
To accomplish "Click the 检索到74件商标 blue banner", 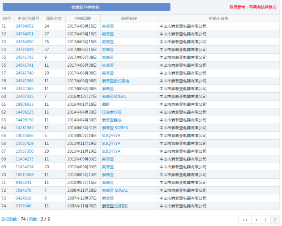I will point(87,7).
